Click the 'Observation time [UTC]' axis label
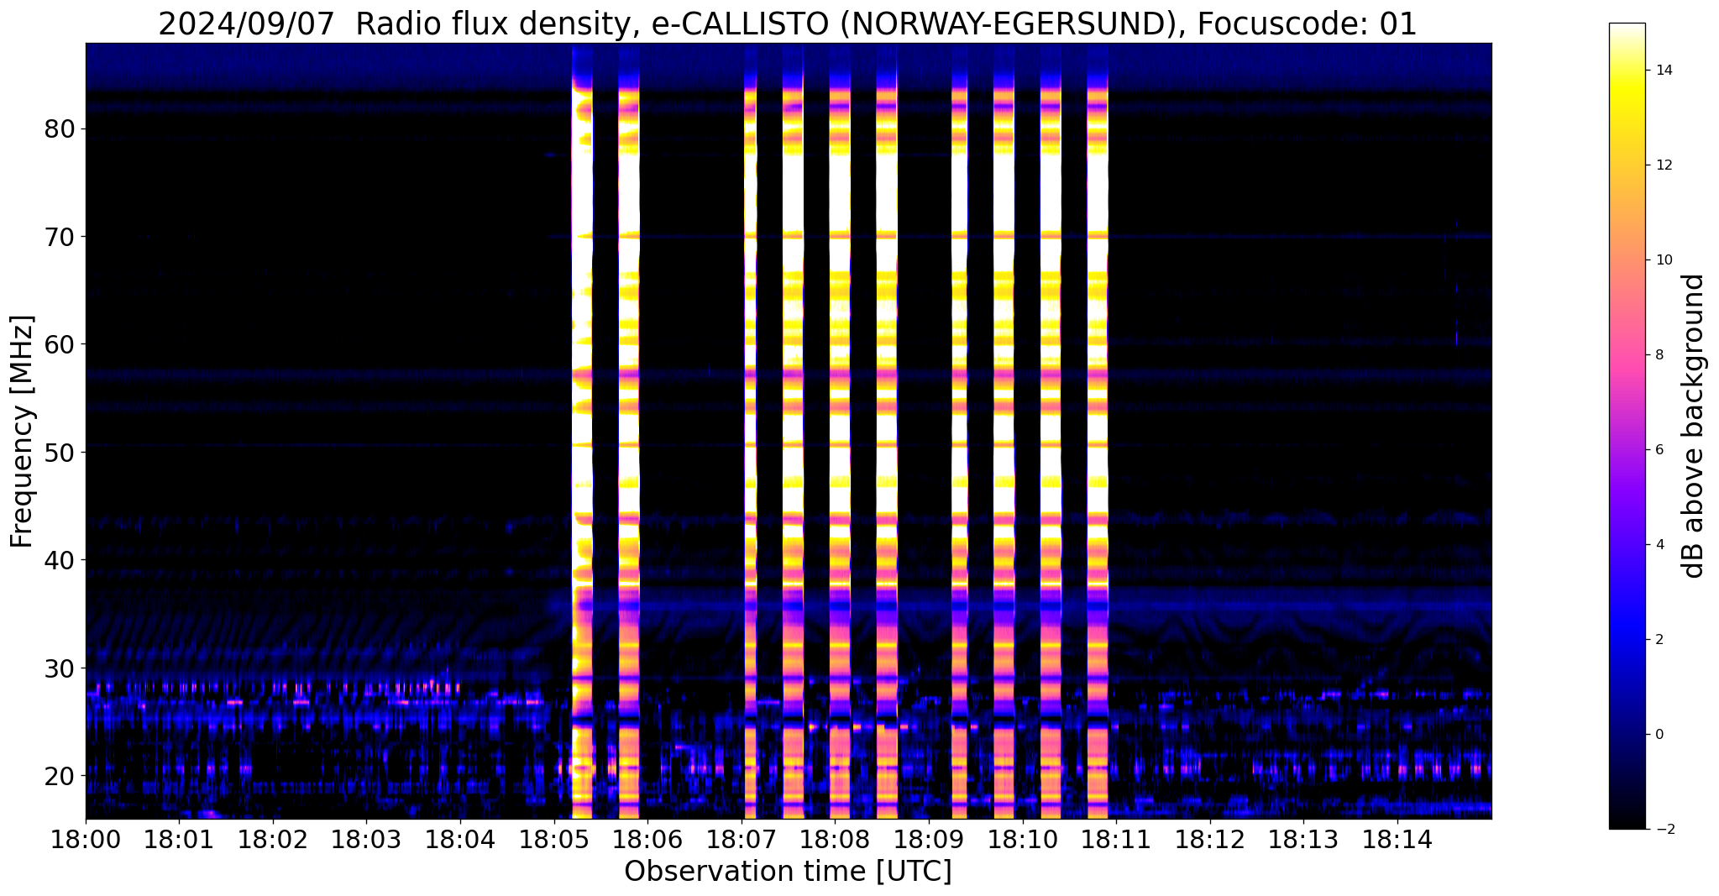 point(788,872)
